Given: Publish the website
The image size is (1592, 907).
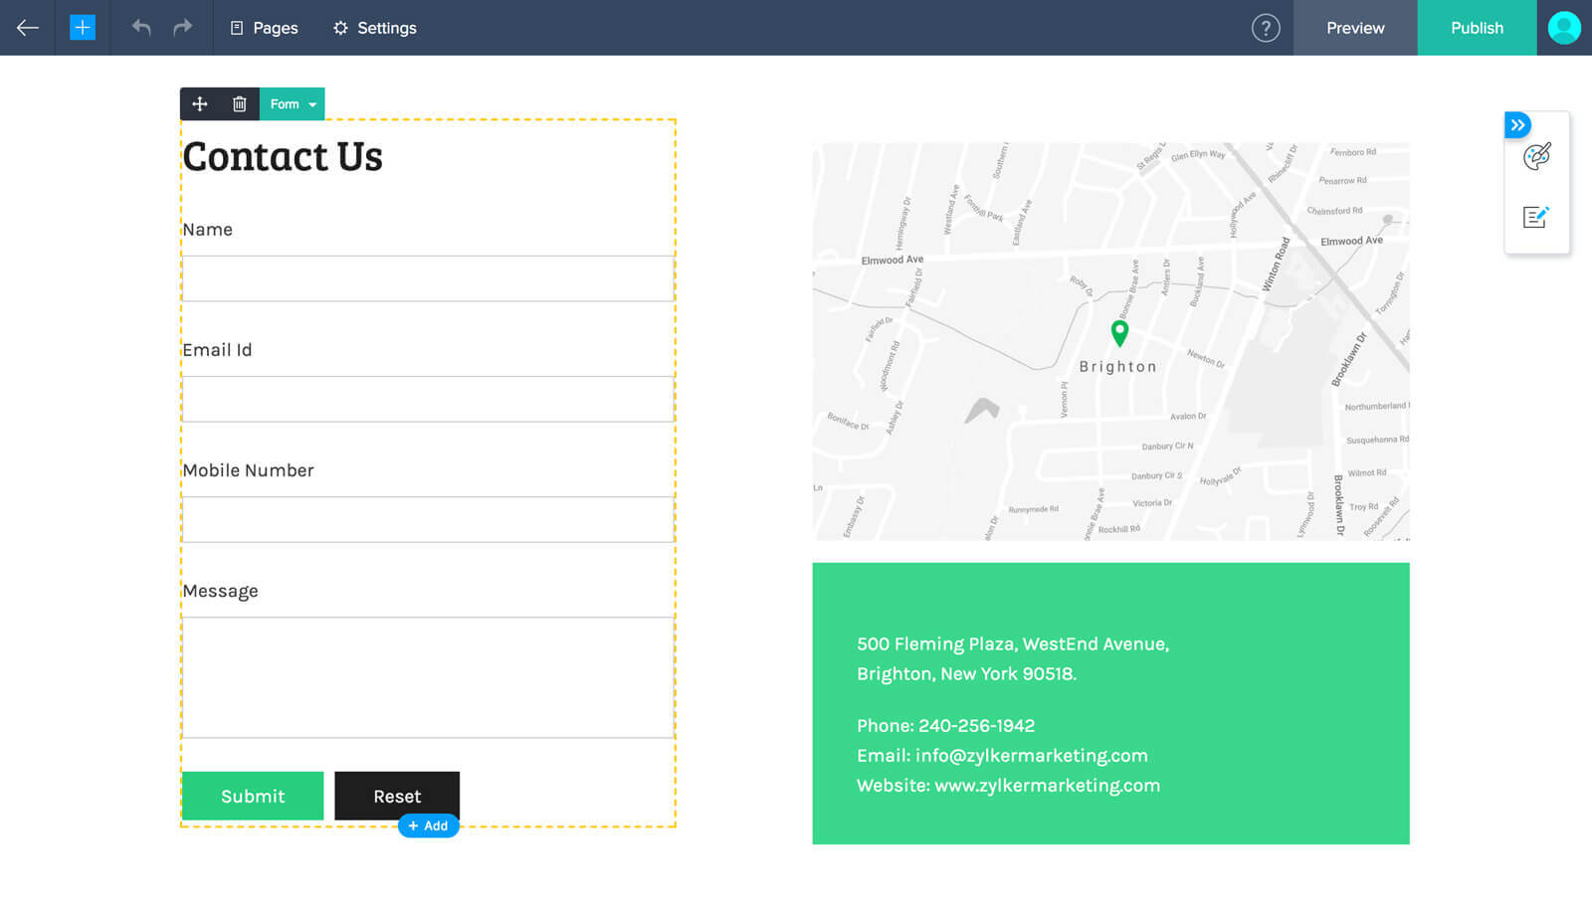Looking at the screenshot, I should click(1477, 28).
